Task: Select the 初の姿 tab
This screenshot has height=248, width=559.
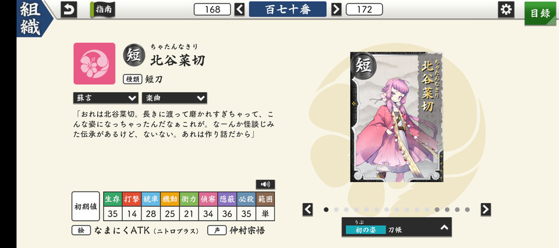Action: pos(366,230)
